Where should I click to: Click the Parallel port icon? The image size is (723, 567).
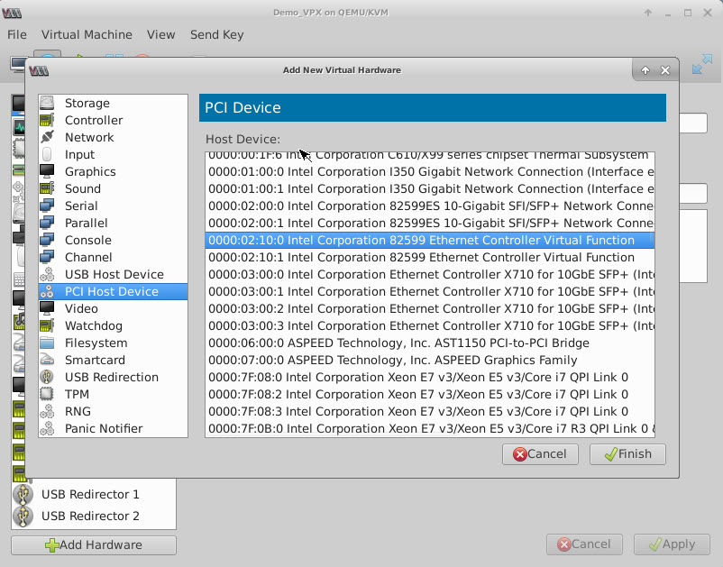click(47, 223)
